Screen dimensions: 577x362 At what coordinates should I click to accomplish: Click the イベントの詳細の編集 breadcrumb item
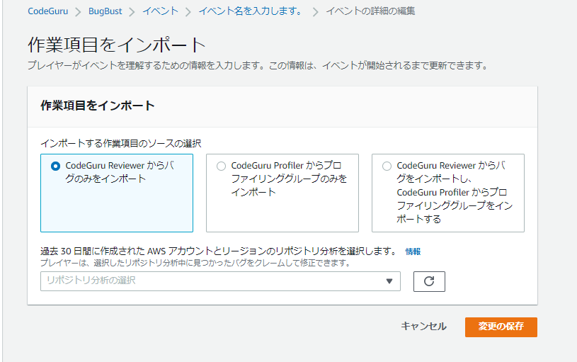pyautogui.click(x=370, y=11)
